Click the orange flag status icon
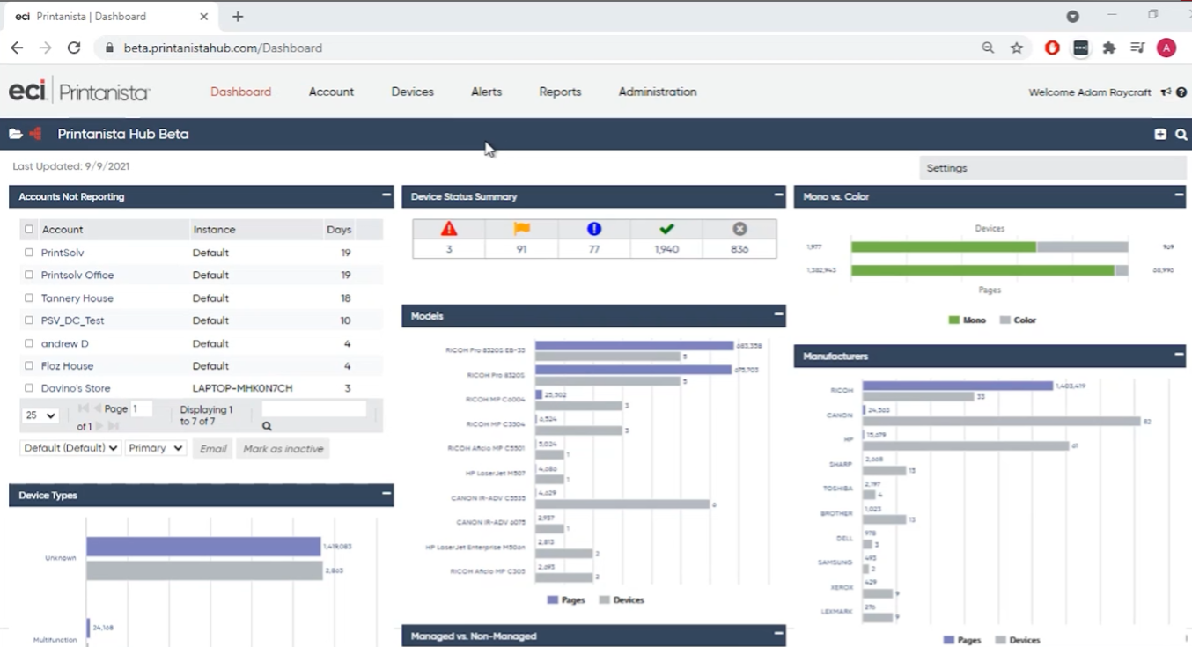The image size is (1192, 647). click(521, 229)
